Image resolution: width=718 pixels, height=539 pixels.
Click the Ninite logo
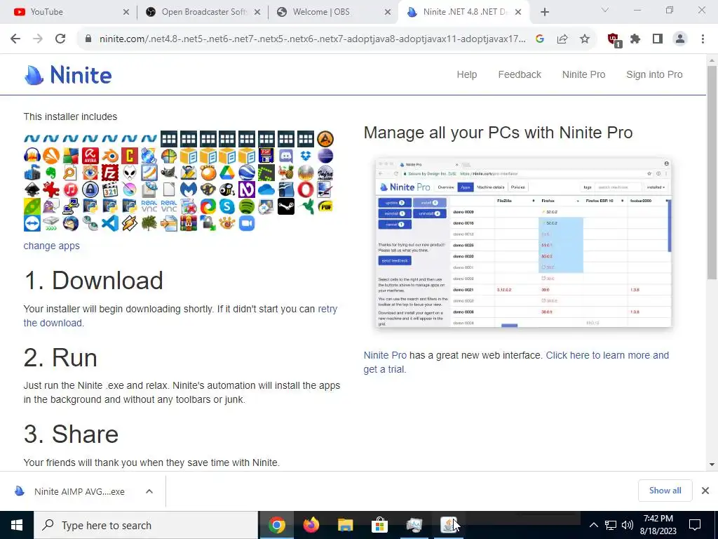tap(68, 74)
